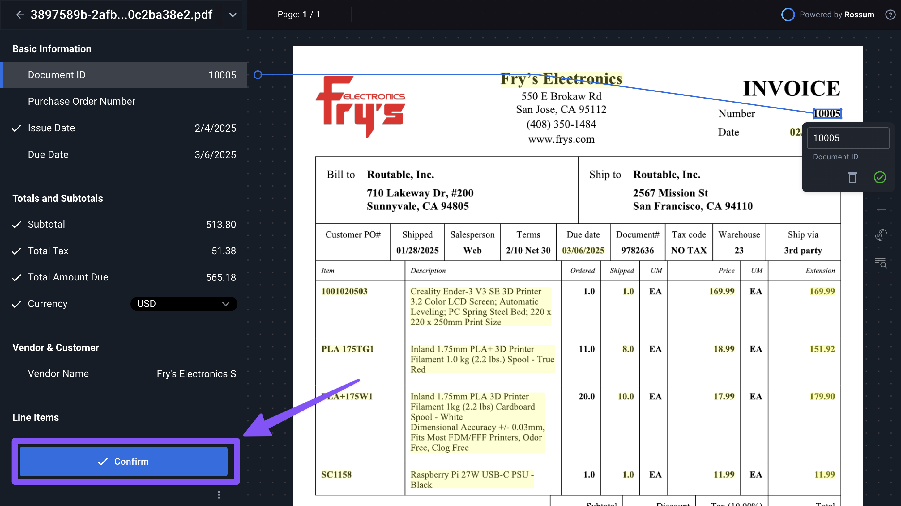
Task: Delete the Document ID value with trash icon
Action: click(x=853, y=178)
